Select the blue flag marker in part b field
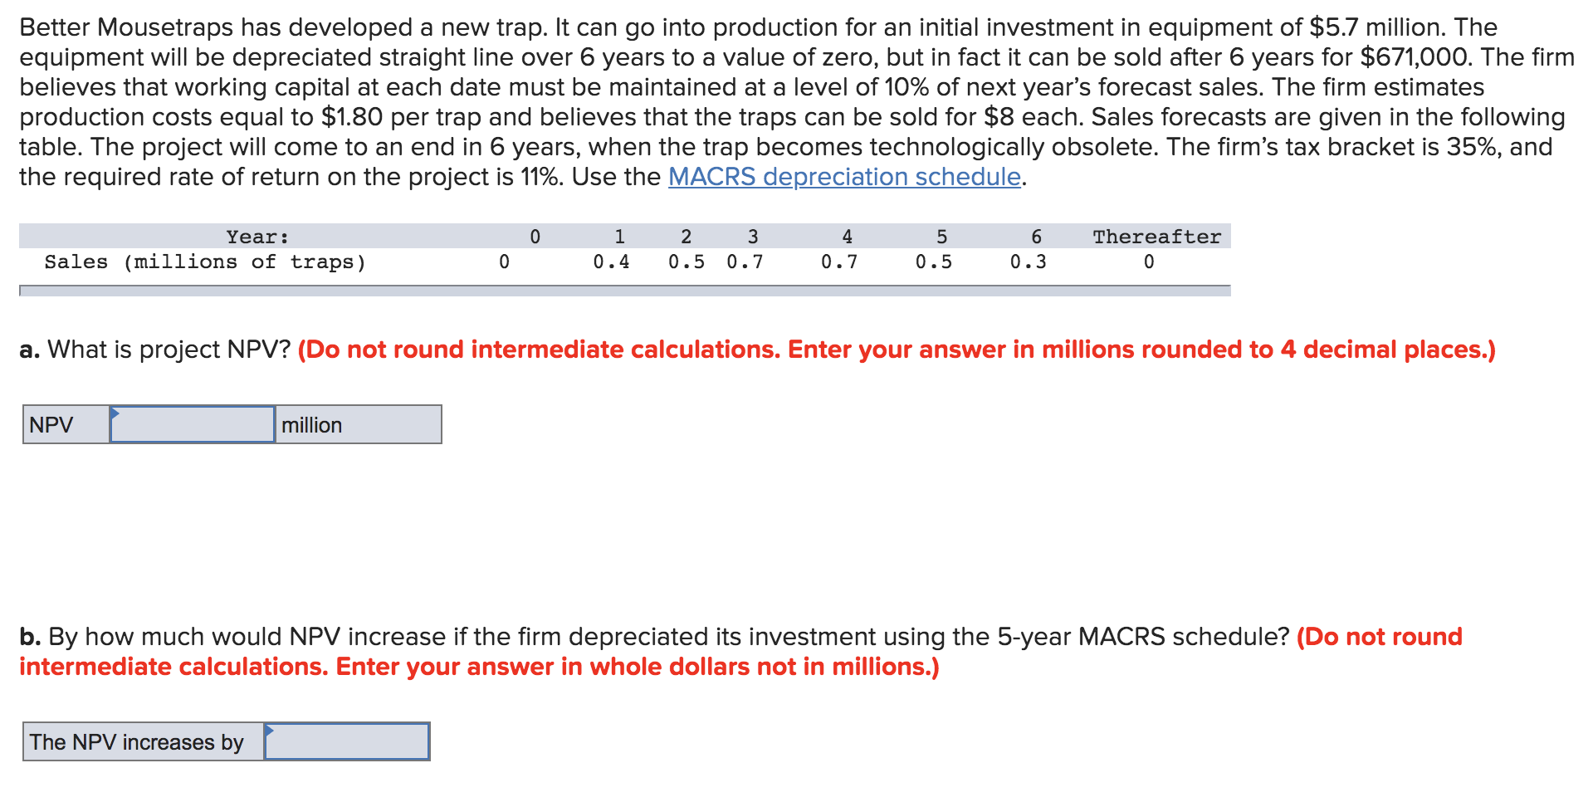This screenshot has height=807, width=1593. click(x=270, y=731)
